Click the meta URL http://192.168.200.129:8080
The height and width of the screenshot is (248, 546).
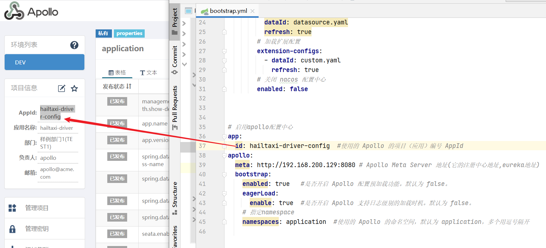(306, 165)
